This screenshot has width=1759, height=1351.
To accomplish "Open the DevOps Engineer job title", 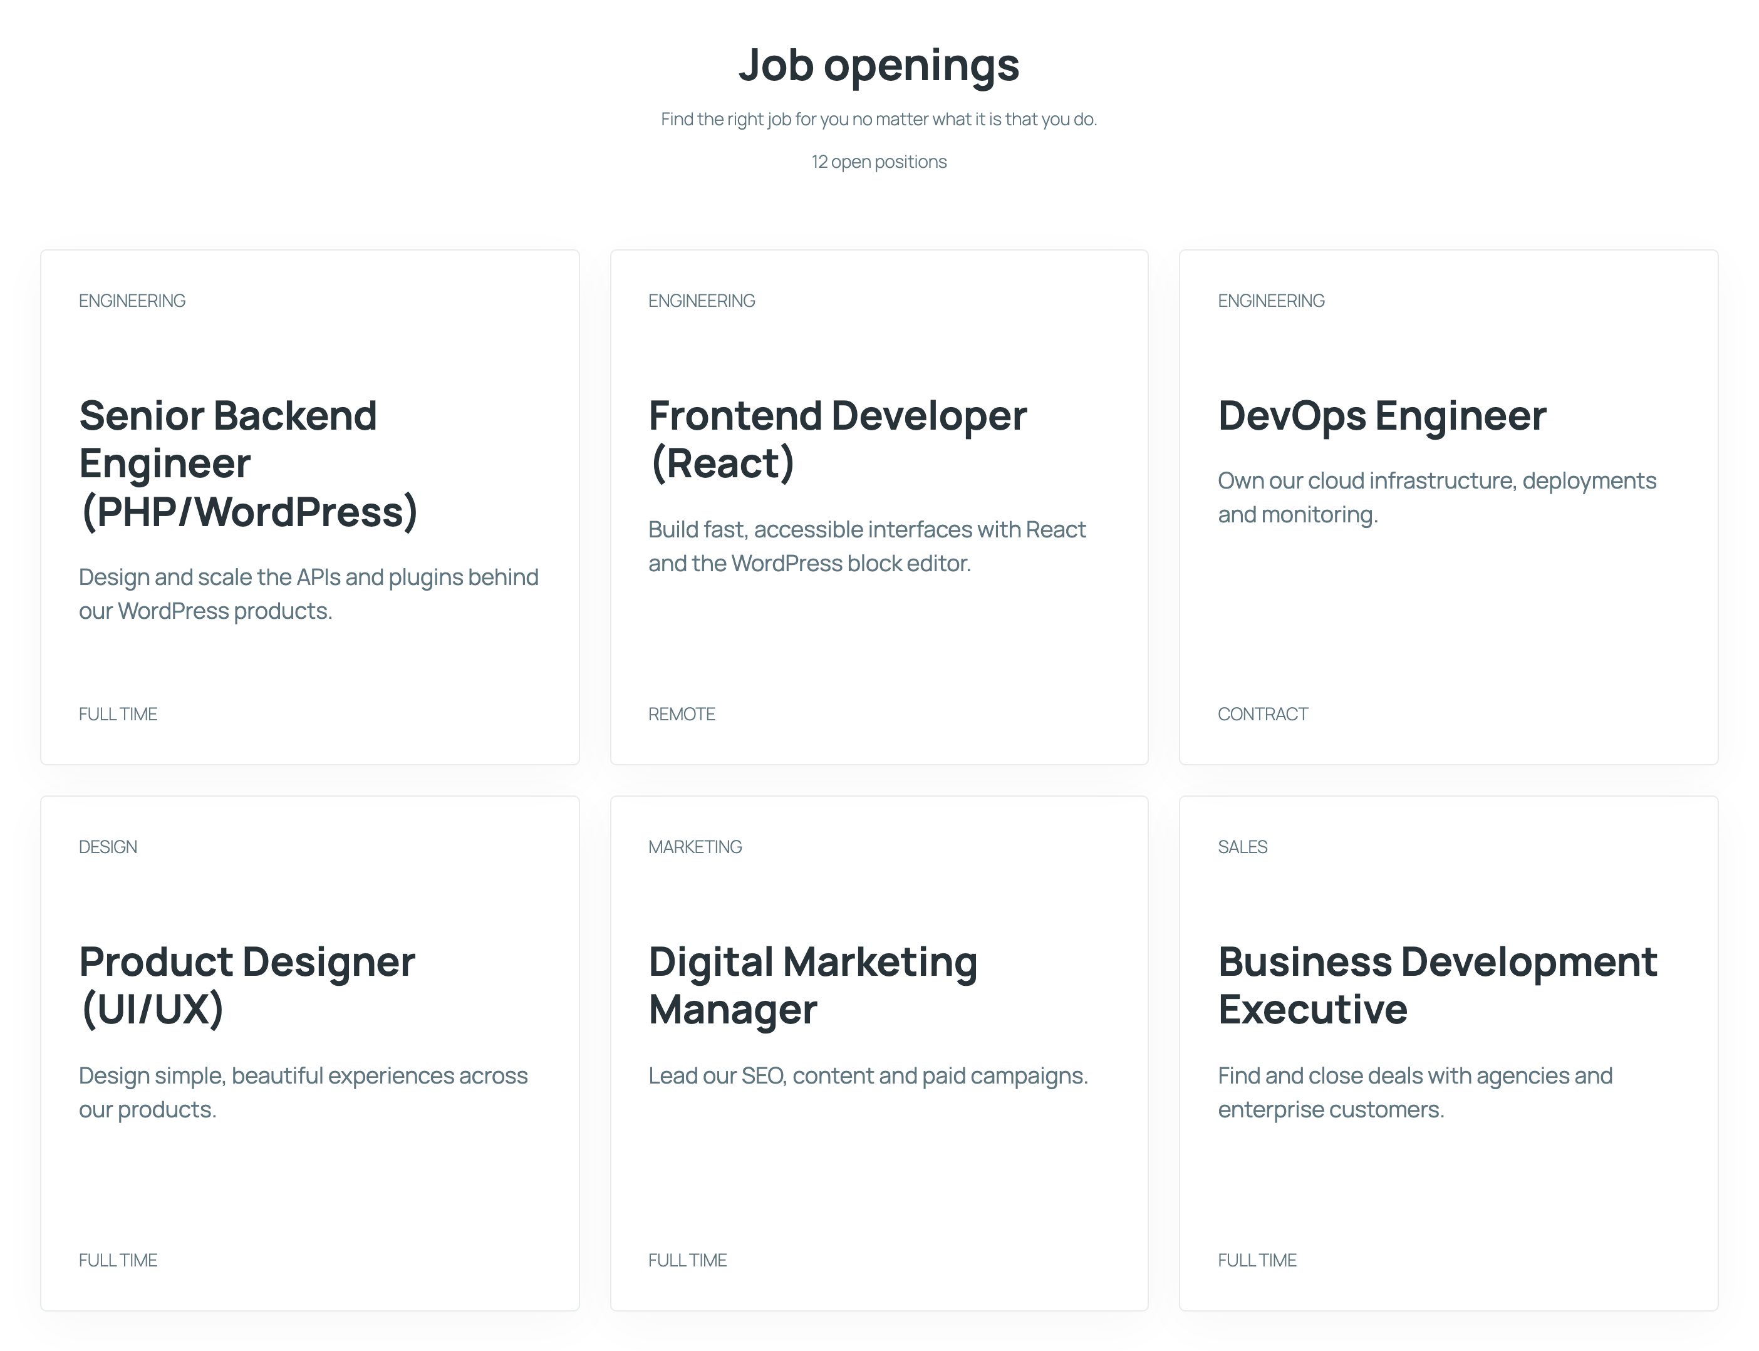I will click(x=1382, y=416).
